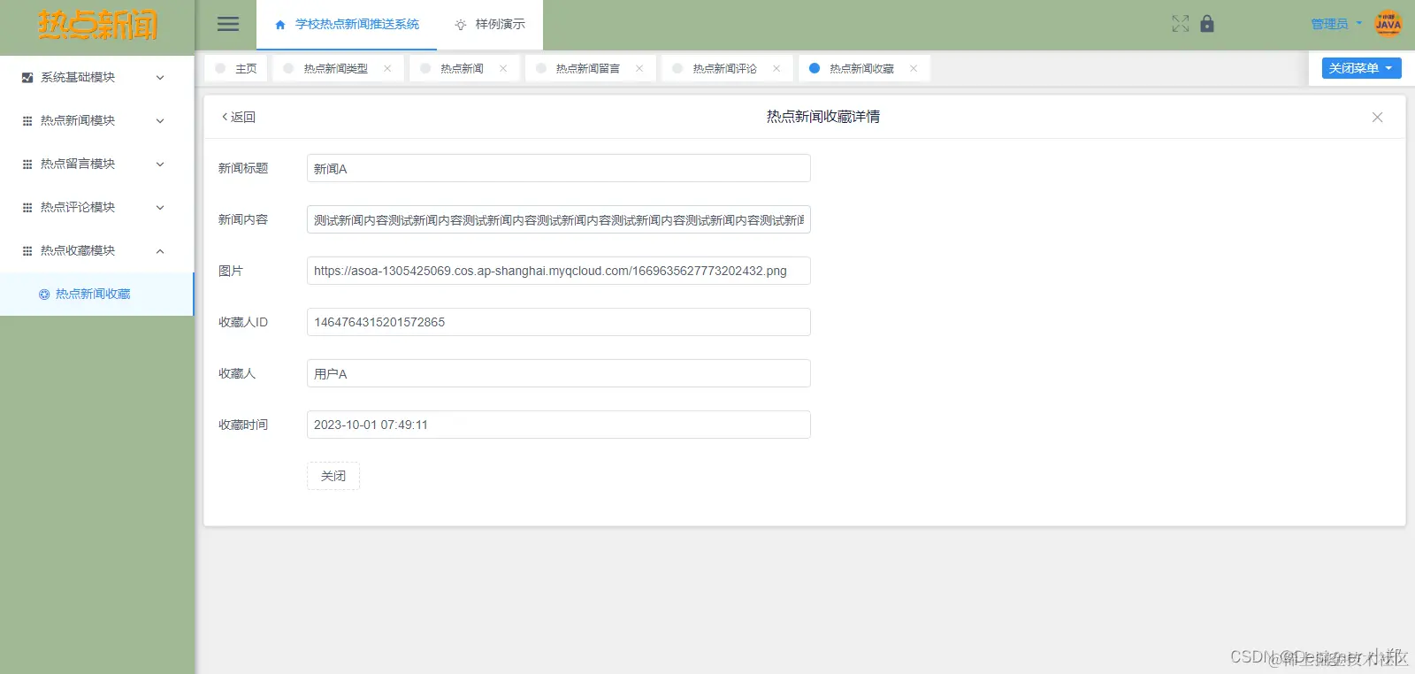Toggle the hamburger sidebar menu icon
1415x674 pixels.
click(228, 24)
